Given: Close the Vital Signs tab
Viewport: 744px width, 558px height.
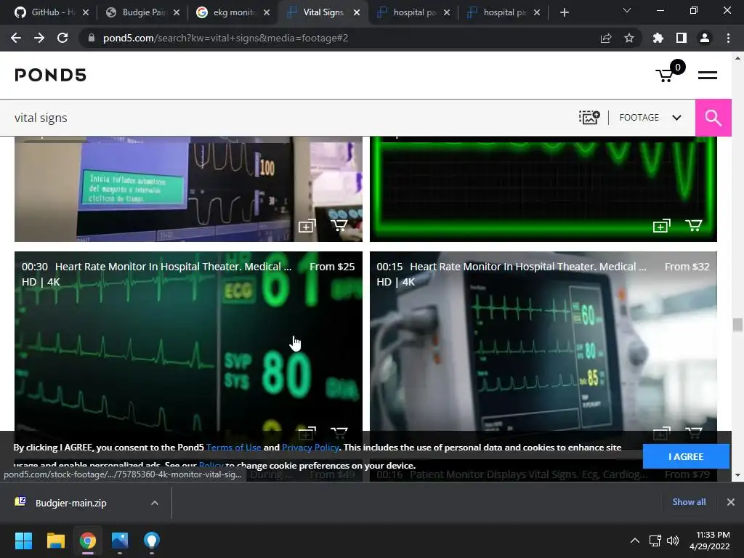Looking at the screenshot, I should click(x=357, y=12).
